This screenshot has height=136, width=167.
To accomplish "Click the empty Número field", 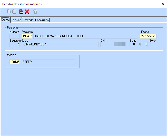I will tap(15, 36).
